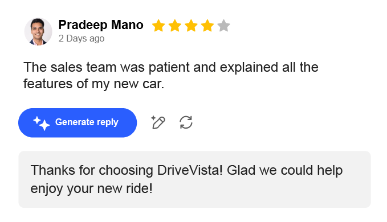
Task: Open the AI edit pencil icon
Action: click(158, 122)
